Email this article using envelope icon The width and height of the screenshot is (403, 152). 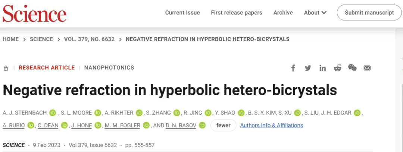click(367, 68)
